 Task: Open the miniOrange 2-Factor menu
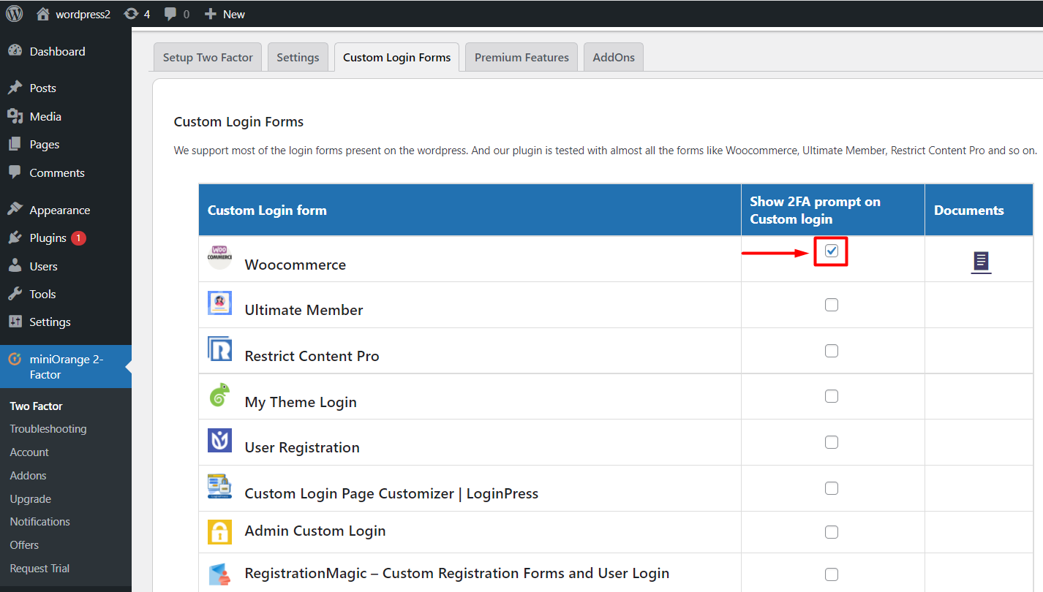[x=66, y=366]
